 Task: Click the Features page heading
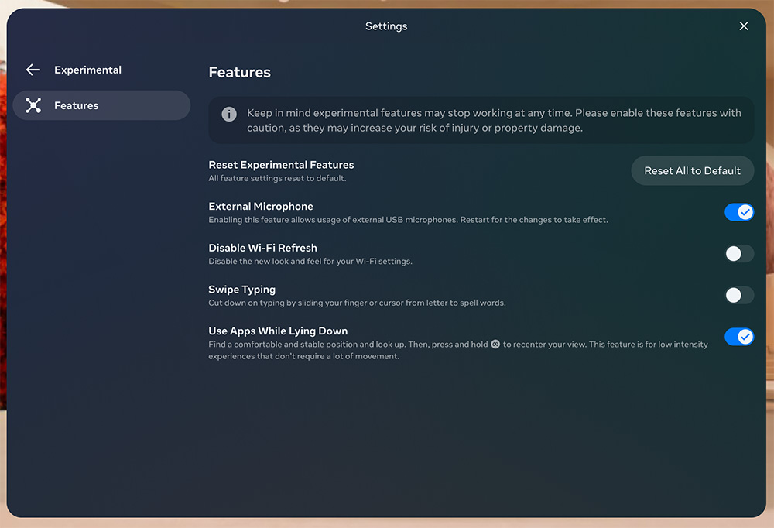(x=239, y=72)
